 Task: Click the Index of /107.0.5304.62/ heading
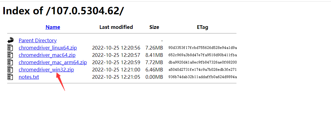coord(63,11)
